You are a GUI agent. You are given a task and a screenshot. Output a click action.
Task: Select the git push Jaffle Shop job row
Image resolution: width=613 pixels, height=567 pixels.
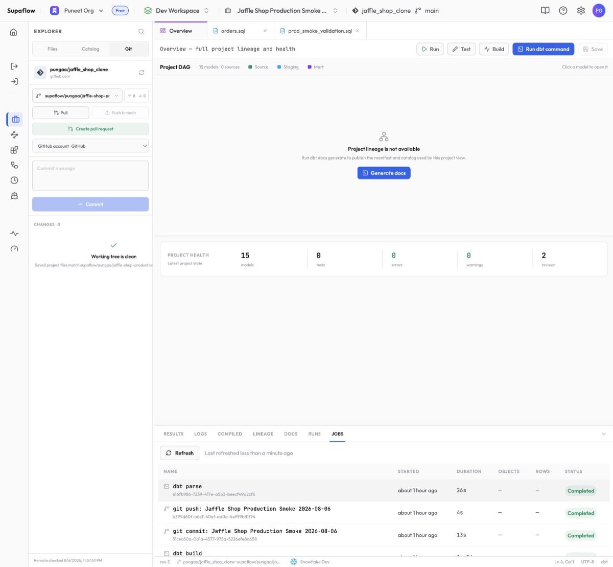tap(384, 513)
